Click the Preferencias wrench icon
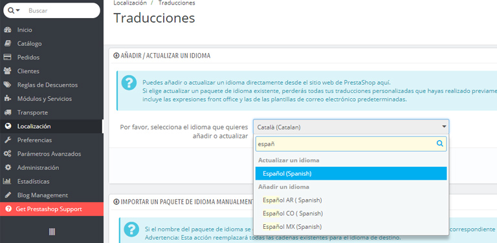This screenshot has width=497, height=243. [8, 140]
